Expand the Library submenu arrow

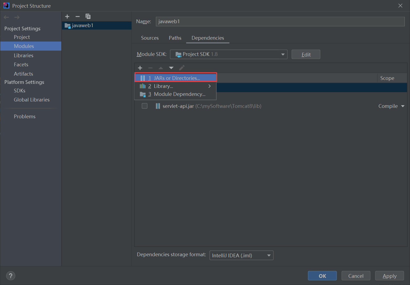coord(209,86)
